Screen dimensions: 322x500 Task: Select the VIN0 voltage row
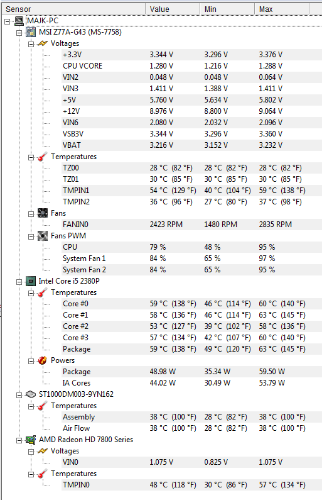[191, 462]
